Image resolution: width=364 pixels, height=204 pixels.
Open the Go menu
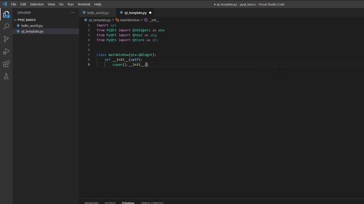pyautogui.click(x=61, y=4)
